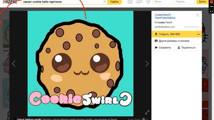Go to previous image arrow

pyautogui.click(x=14, y=64)
